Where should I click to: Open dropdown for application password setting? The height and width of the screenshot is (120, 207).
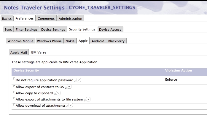(79, 80)
